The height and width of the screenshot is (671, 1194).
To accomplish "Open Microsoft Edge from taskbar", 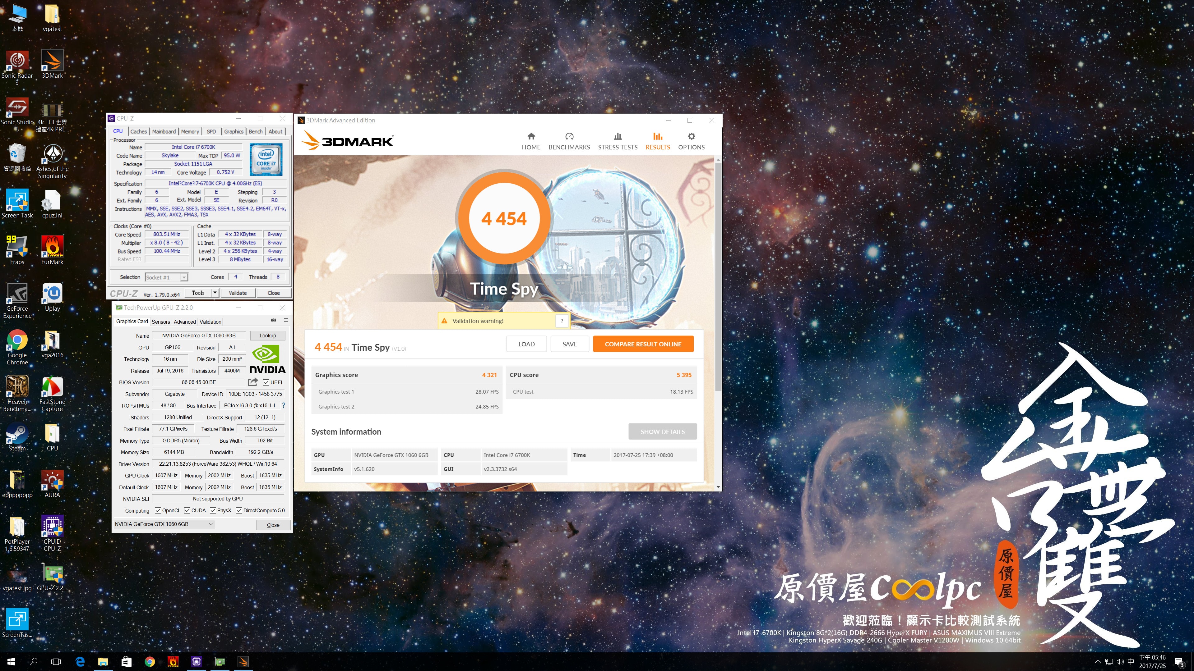I will 80,661.
